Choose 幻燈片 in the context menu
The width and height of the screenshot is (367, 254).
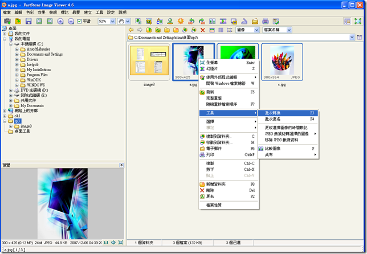pyautogui.click(x=229, y=69)
